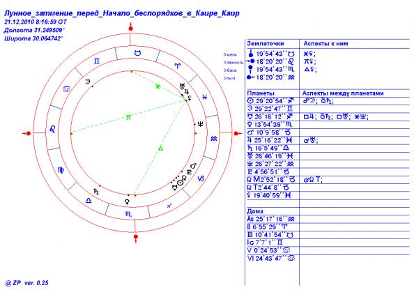Click the Sun glyph inside the chart wheel
The height and width of the screenshot is (290, 414).
tap(181, 183)
